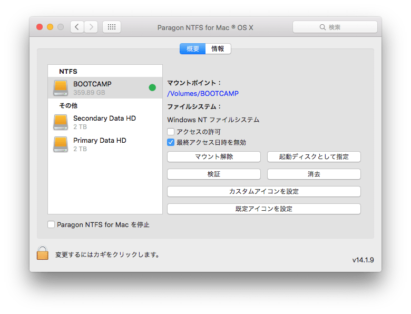Click 既定アイコンを設定 button
Viewport: 411px width, 314px height.
(264, 209)
